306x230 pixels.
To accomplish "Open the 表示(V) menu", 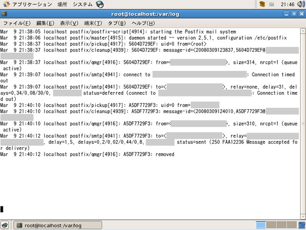I will 69,23.
